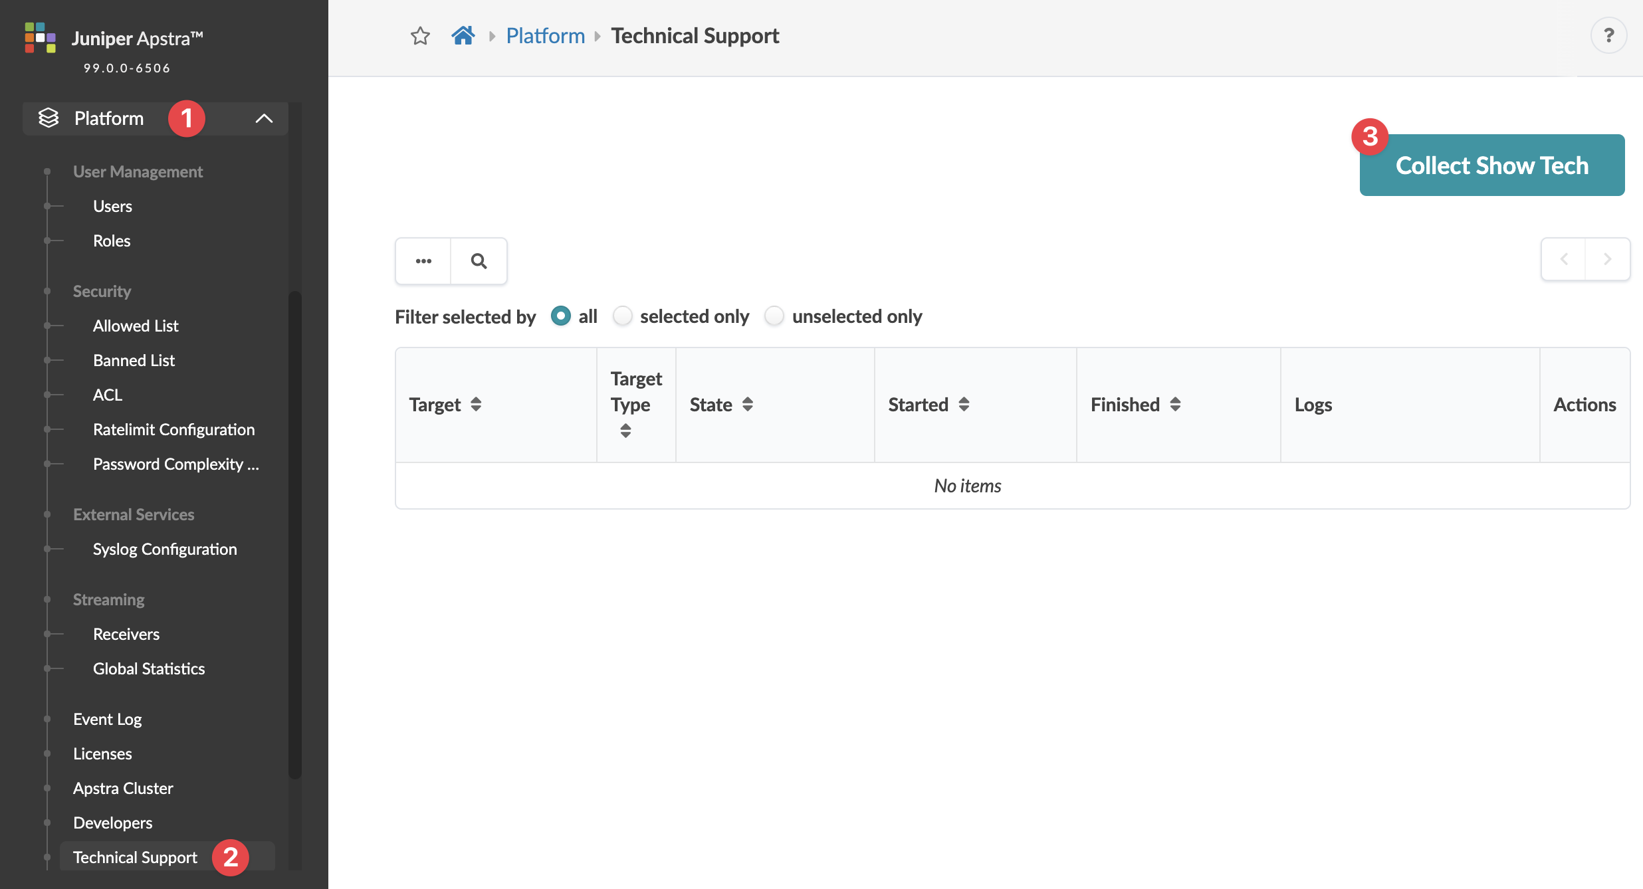
Task: Choose 'unselected only' filter option
Action: (x=774, y=316)
